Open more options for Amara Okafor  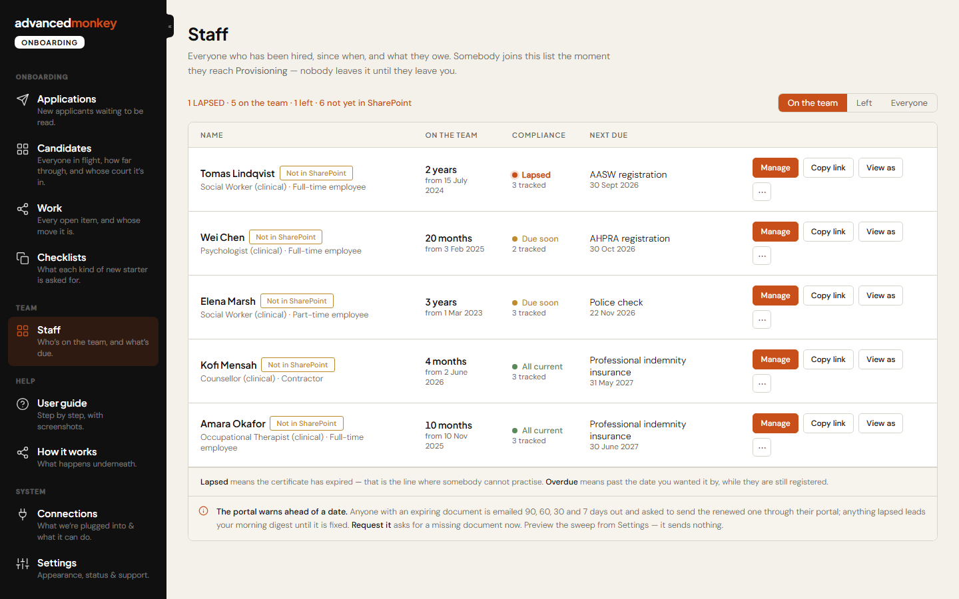(x=762, y=447)
